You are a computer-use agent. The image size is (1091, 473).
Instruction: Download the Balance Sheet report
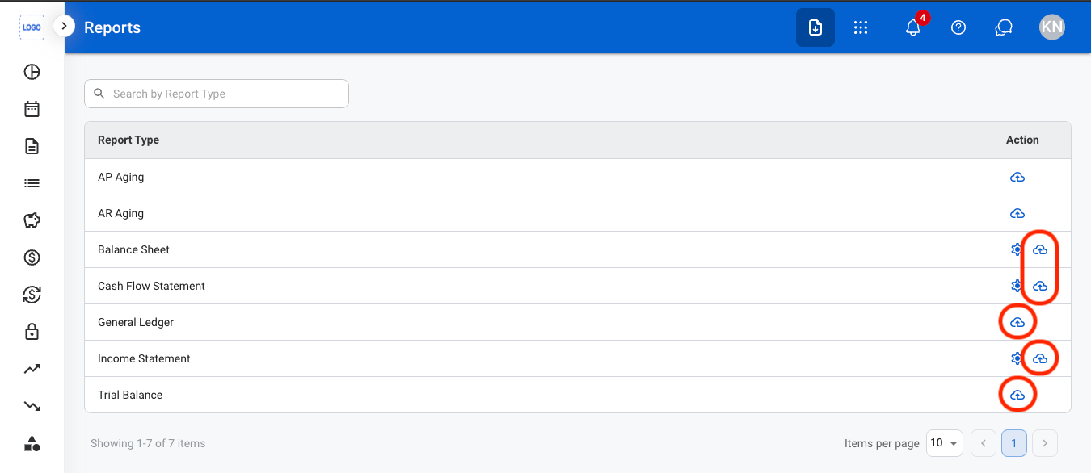1040,249
